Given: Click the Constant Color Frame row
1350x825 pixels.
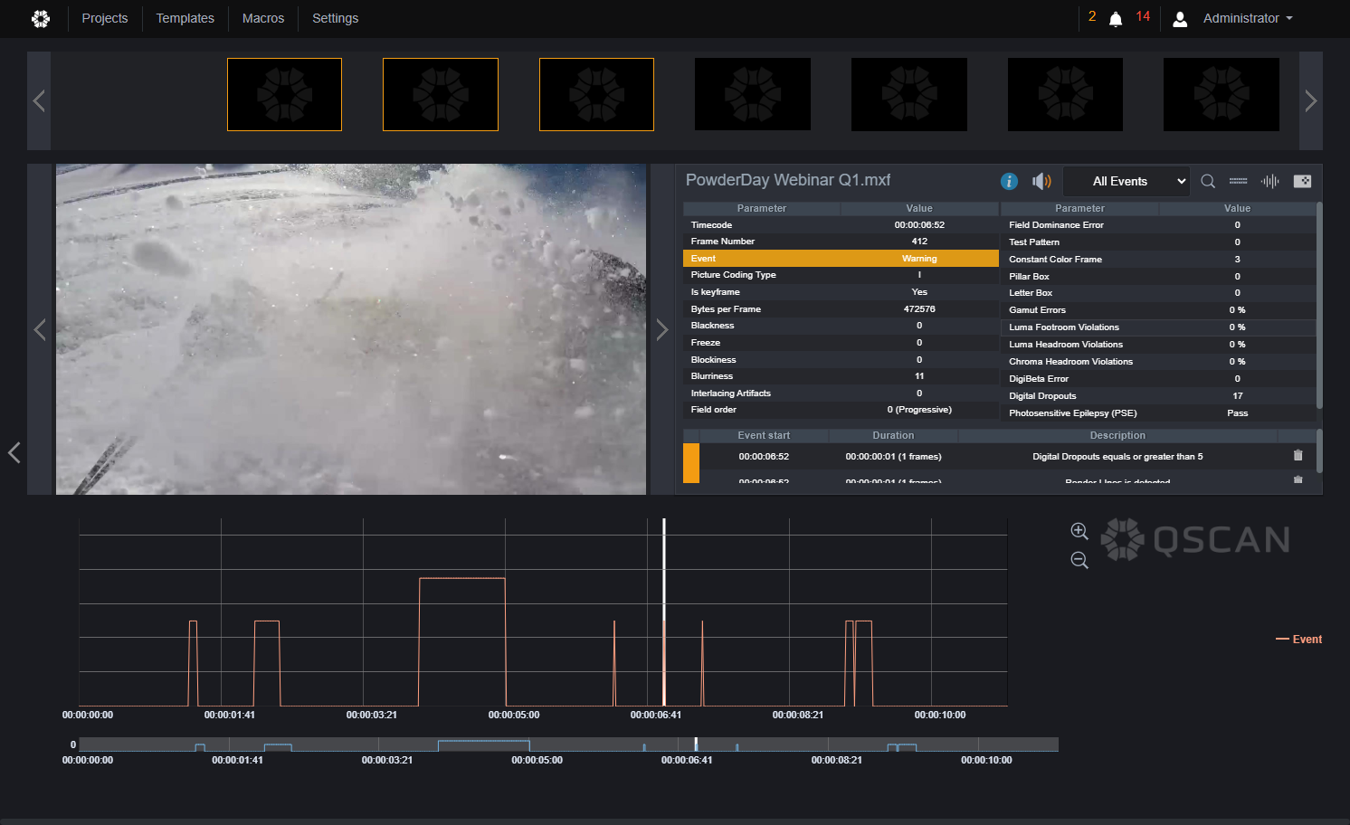Looking at the screenshot, I should click(1158, 260).
